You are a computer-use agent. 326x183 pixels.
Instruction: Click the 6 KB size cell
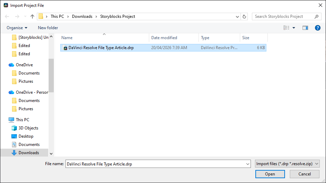click(x=261, y=48)
